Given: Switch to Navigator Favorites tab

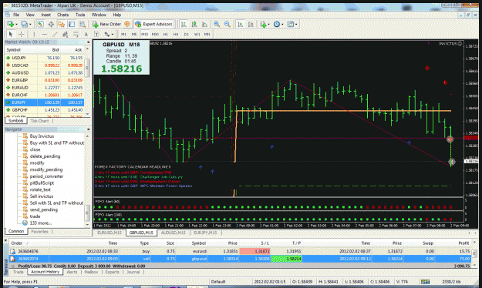Looking at the screenshot, I should click(39, 232).
